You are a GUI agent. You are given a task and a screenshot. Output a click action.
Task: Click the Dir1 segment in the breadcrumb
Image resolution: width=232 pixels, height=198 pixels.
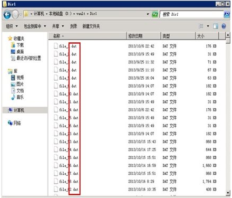[93, 14]
